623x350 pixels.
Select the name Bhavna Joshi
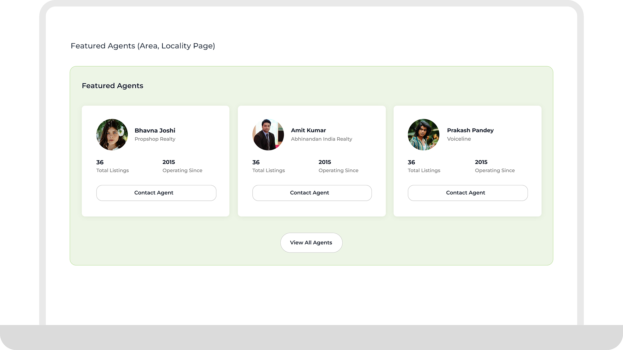coord(155,130)
